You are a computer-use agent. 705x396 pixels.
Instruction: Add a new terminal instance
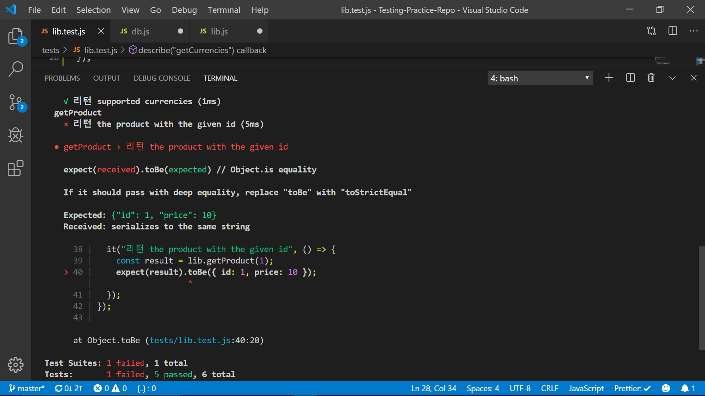pos(609,78)
